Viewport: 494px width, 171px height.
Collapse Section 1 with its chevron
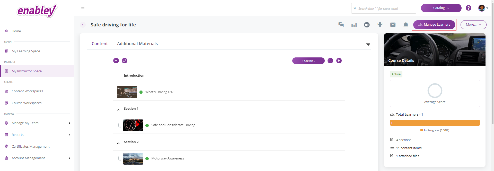[x=118, y=109]
